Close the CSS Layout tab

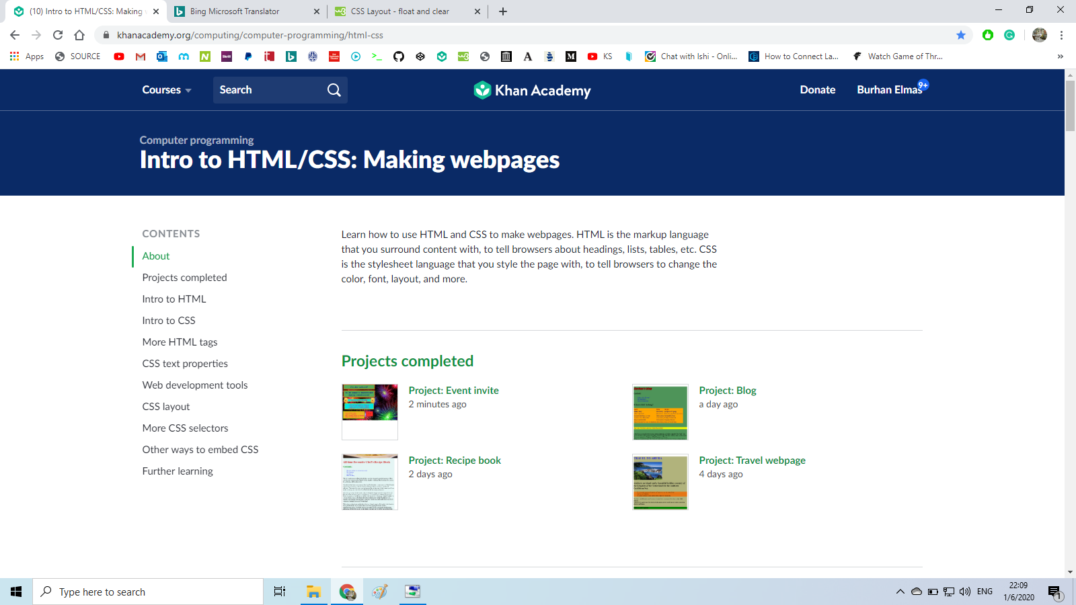coord(477,11)
